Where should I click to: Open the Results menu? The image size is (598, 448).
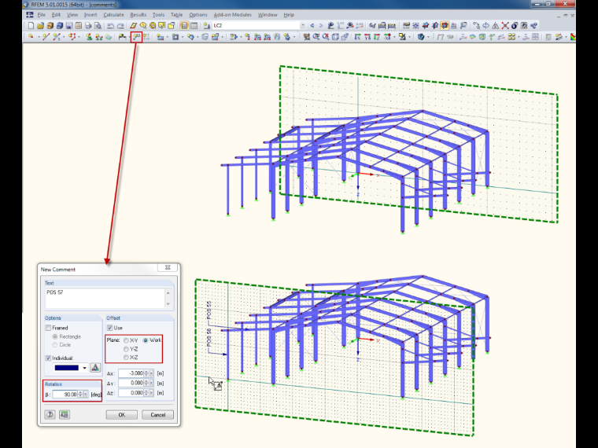coord(138,15)
